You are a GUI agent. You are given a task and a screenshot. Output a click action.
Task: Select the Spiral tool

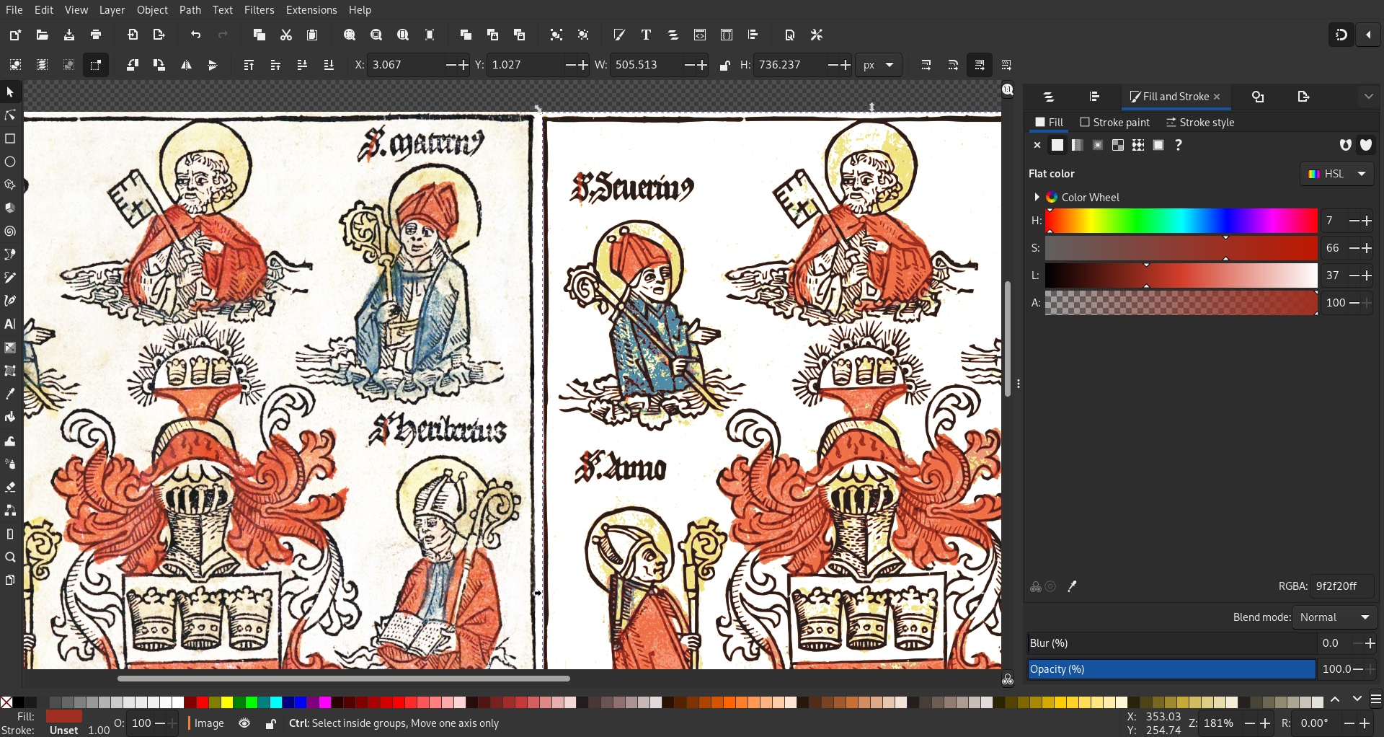(x=10, y=231)
